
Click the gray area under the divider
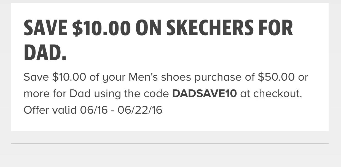point(170,155)
